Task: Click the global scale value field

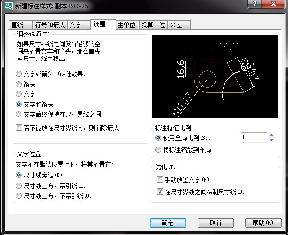Action: (x=254, y=137)
